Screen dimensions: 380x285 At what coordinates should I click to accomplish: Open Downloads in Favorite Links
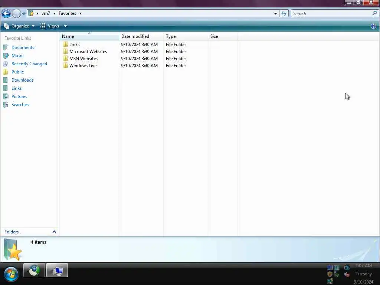click(x=23, y=80)
